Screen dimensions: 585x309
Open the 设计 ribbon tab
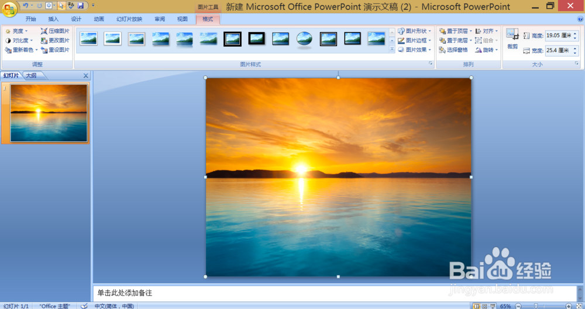pyautogui.click(x=75, y=19)
